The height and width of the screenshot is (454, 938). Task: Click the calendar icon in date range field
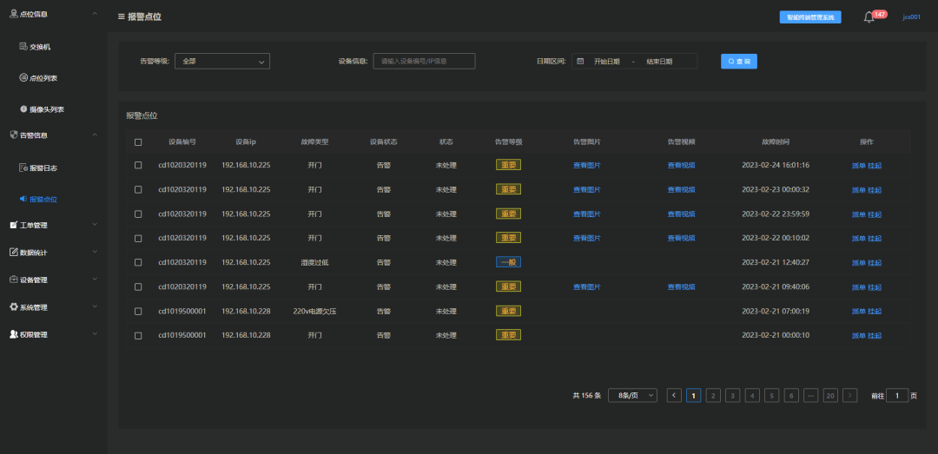(x=580, y=61)
